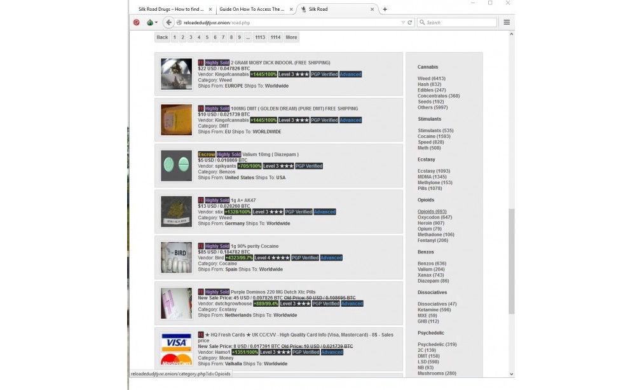The width and height of the screenshot is (642, 390).
Task: Open Concentrates (368) category
Action: (x=439, y=96)
